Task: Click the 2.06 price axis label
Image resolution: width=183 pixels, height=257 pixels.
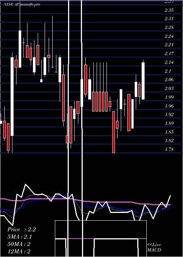Action: tap(169, 80)
